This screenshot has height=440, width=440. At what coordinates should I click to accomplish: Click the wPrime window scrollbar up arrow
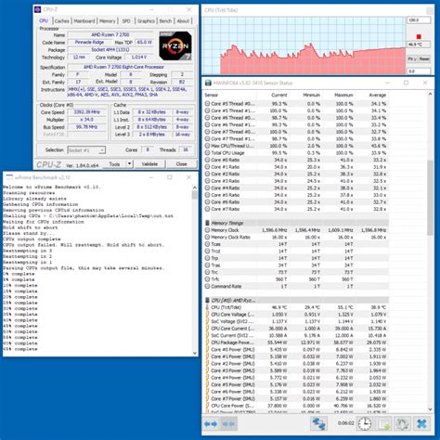point(195,188)
